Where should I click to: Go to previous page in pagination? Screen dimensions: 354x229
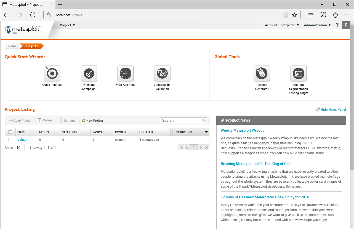click(187, 147)
